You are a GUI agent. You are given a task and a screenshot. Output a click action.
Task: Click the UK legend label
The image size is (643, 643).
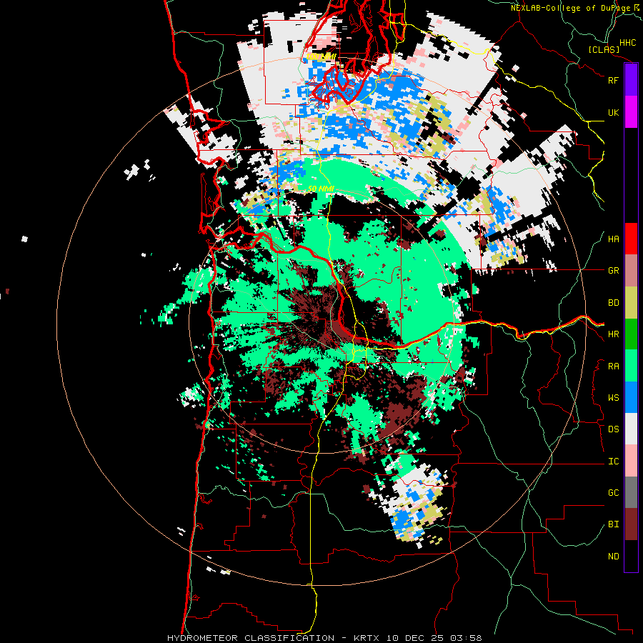click(613, 112)
